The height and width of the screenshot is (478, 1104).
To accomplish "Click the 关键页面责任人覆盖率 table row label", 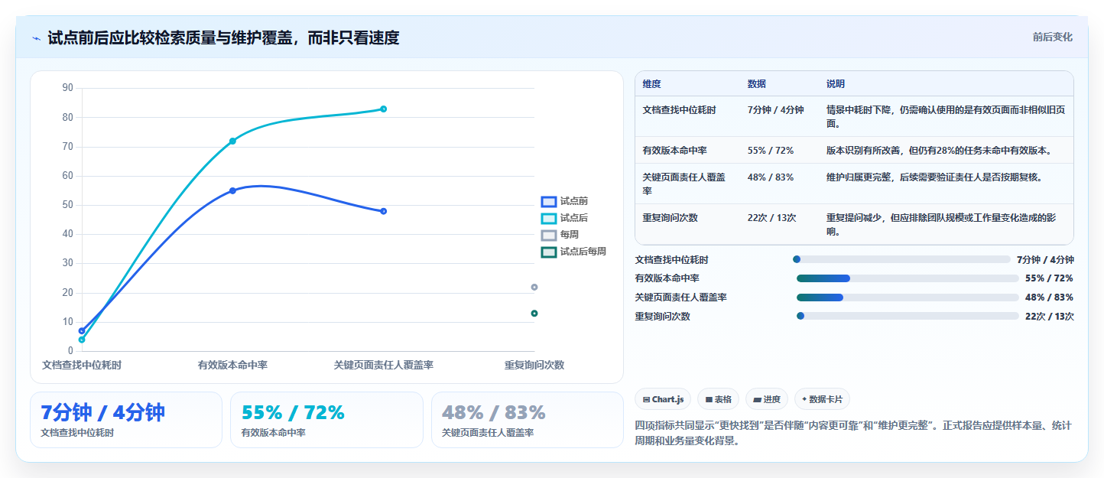I will [x=685, y=184].
